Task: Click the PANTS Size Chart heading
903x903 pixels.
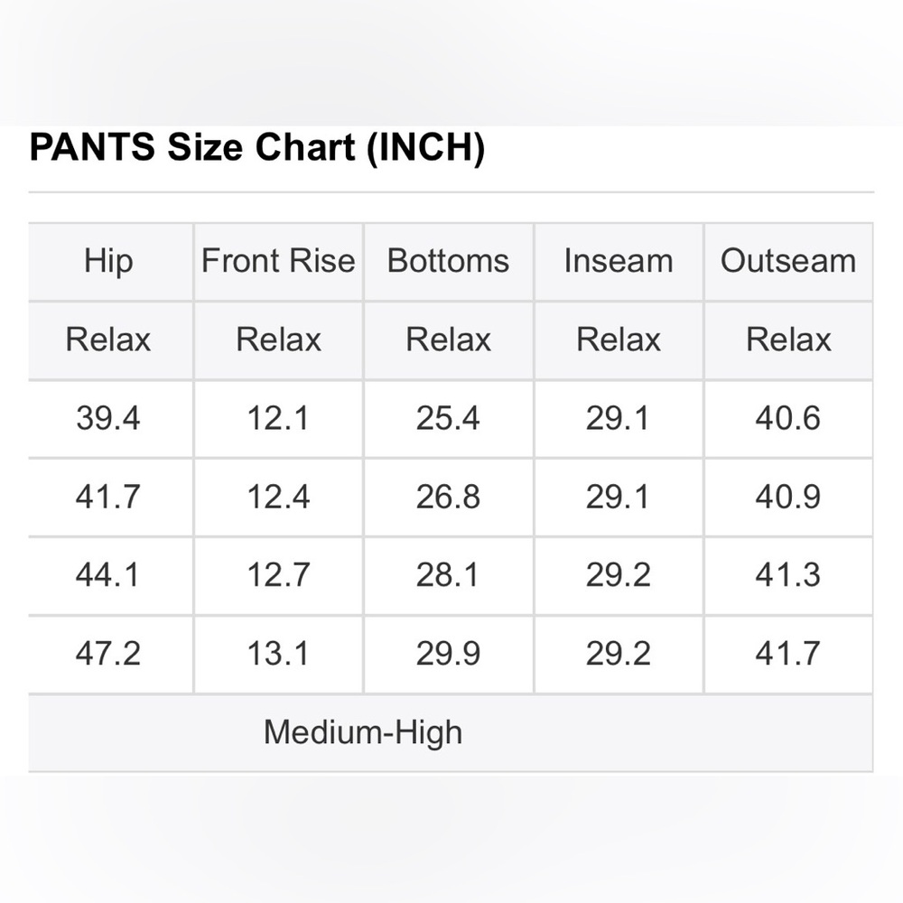Action: coord(256,147)
